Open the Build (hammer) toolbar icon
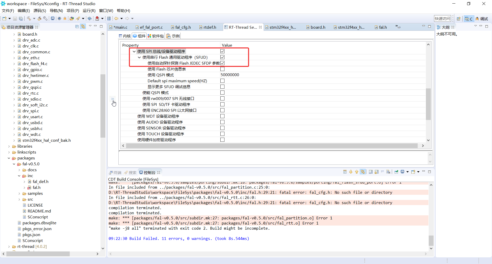Screen dimensions: 492x264 click(29, 18)
